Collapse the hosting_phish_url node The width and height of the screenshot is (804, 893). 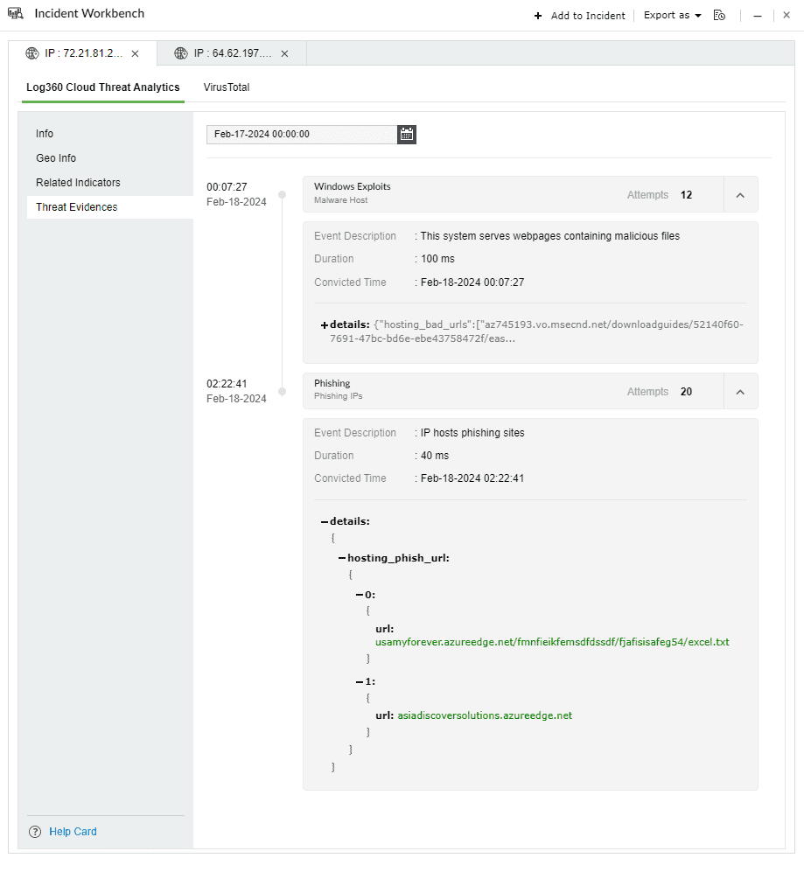[341, 557]
